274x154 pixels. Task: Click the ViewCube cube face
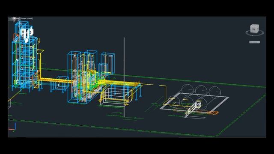coord(254,29)
